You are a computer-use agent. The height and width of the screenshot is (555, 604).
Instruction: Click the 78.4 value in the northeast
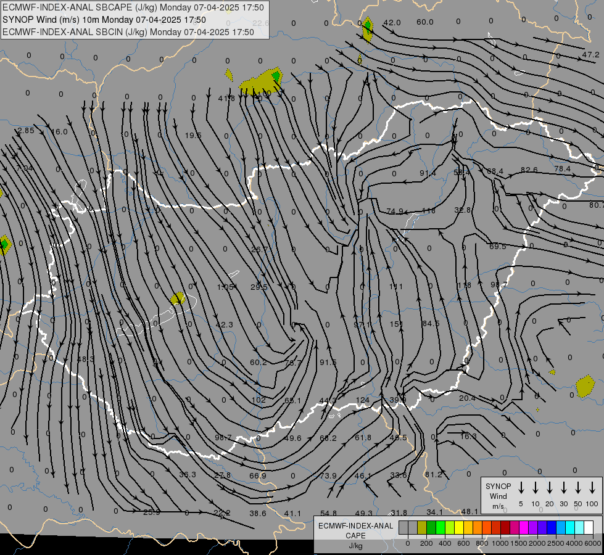point(563,169)
